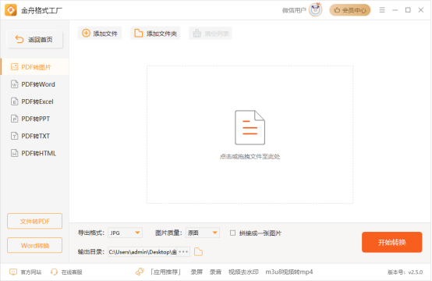Select the PDF转Word sidebar tab
This screenshot has height=281, width=432.
[x=35, y=84]
